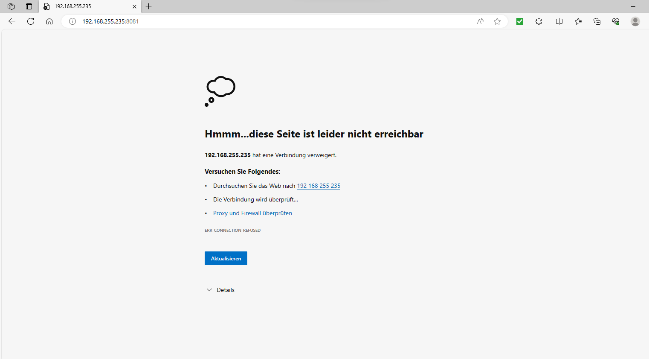This screenshot has width=649, height=359.
Task: Go to the home page
Action: [x=49, y=21]
